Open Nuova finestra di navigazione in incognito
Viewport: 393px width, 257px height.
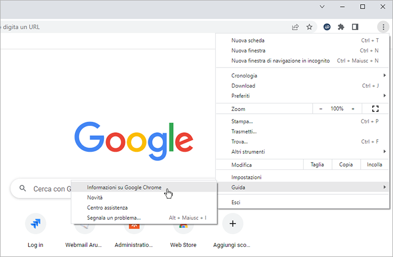click(x=302, y=61)
